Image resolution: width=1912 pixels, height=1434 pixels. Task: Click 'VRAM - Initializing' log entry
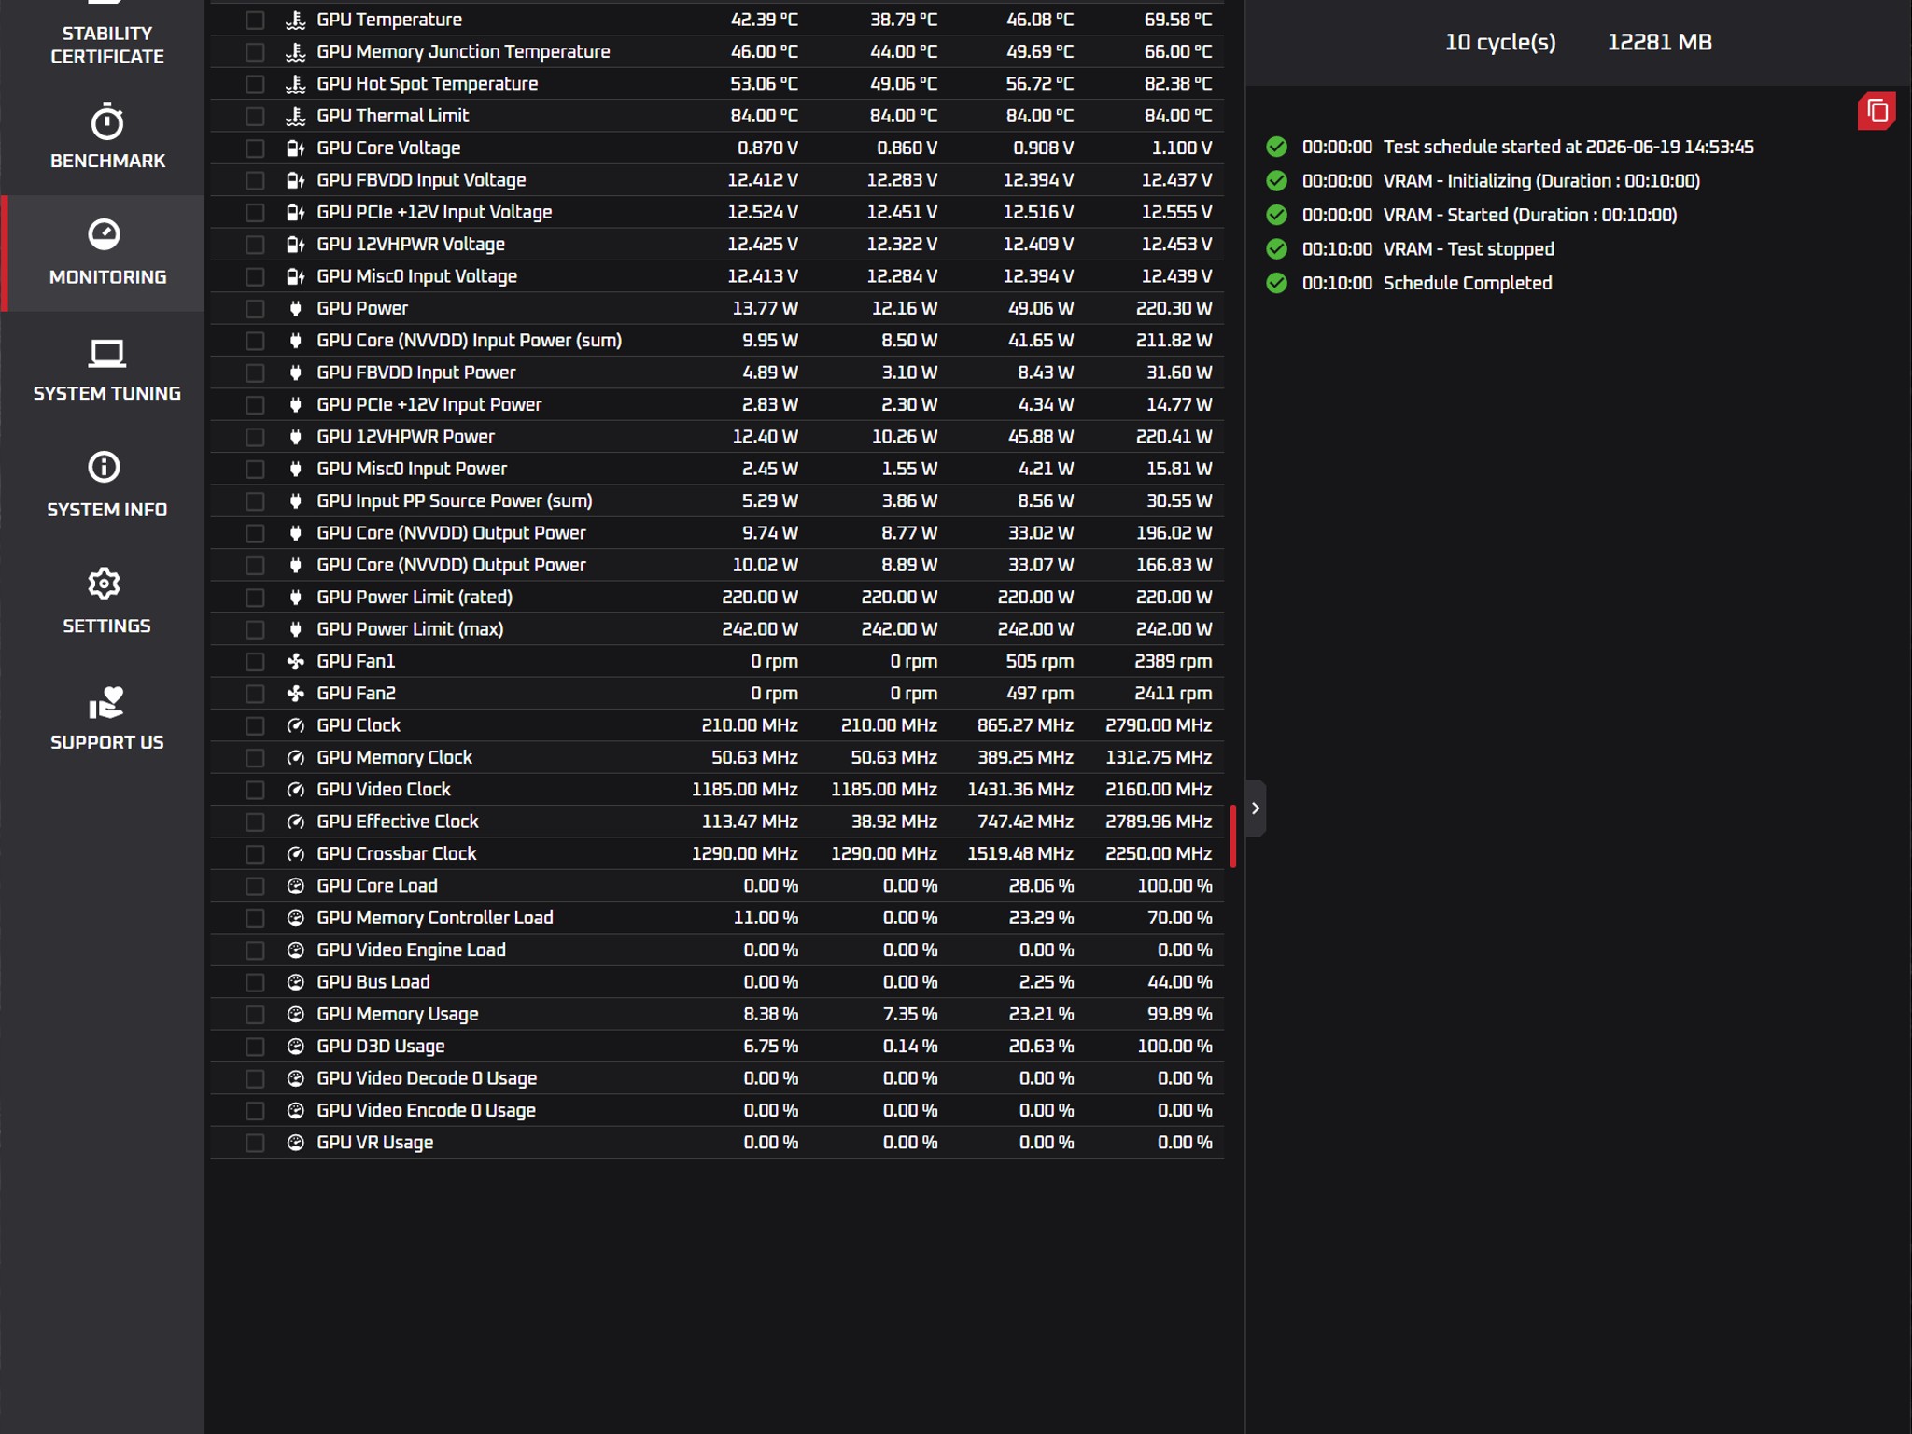click(1541, 181)
